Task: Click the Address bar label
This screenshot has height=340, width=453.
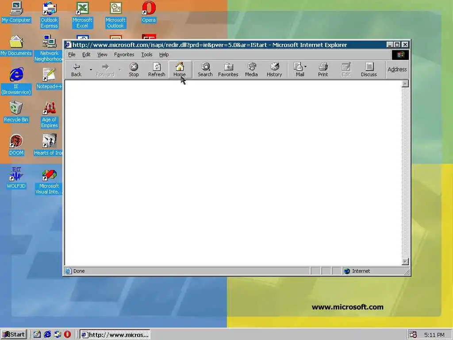Action: coord(397,70)
